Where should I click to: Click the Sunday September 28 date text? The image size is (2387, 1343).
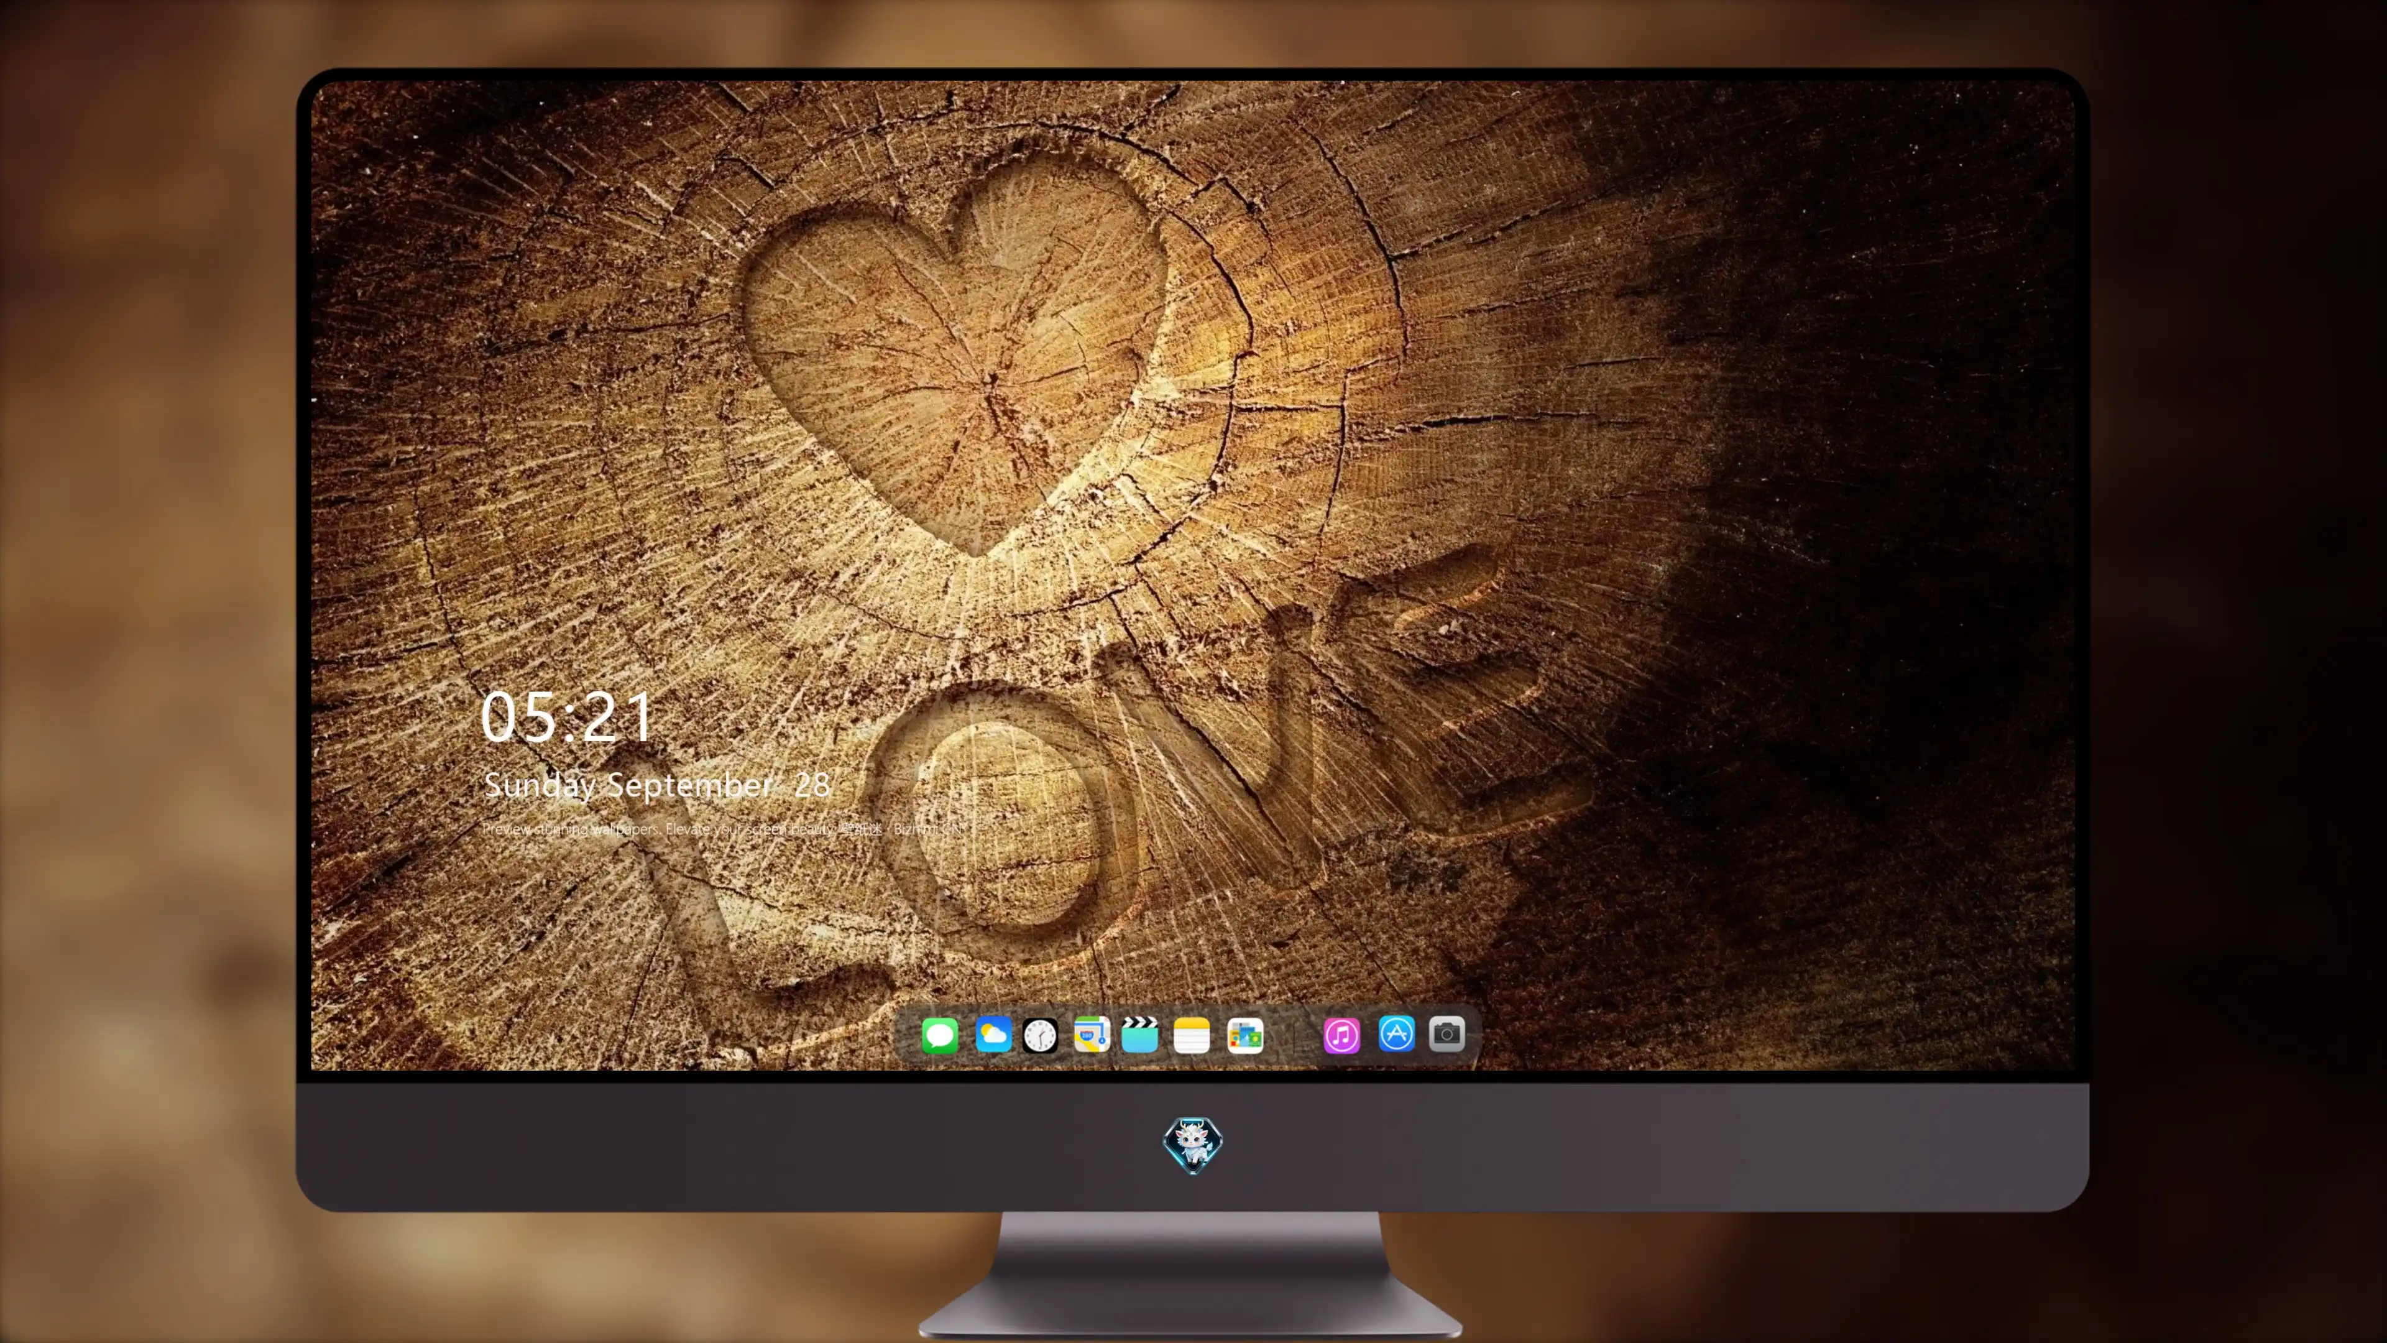(657, 785)
